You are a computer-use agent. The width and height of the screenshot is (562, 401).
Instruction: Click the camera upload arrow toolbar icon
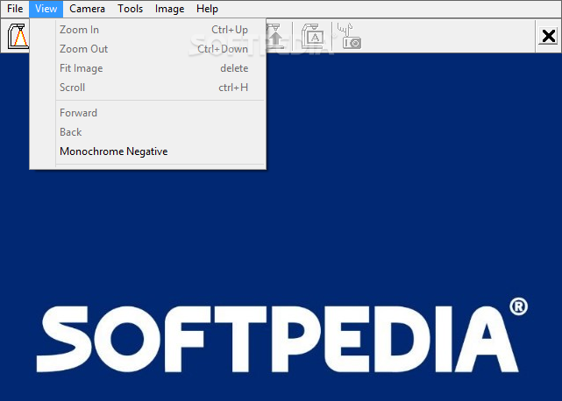click(x=276, y=36)
